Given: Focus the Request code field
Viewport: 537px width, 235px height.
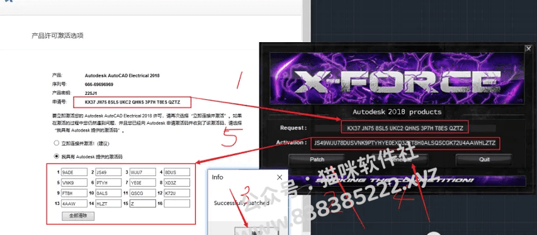Looking at the screenshot, I should pyautogui.click(x=405, y=128).
